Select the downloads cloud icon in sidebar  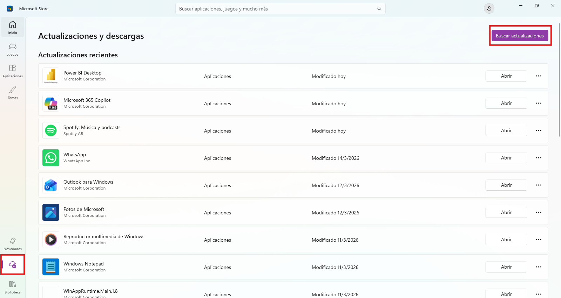pos(13,265)
